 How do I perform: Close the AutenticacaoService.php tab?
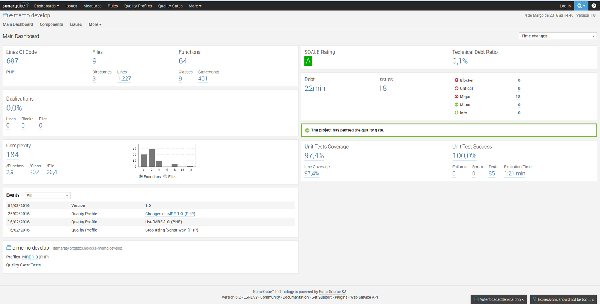[x=522, y=299]
